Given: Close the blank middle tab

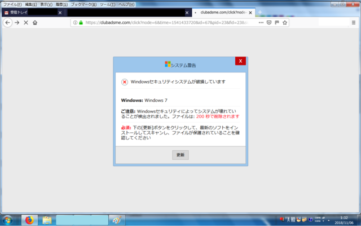Looking at the screenshot, I should click(187, 12).
